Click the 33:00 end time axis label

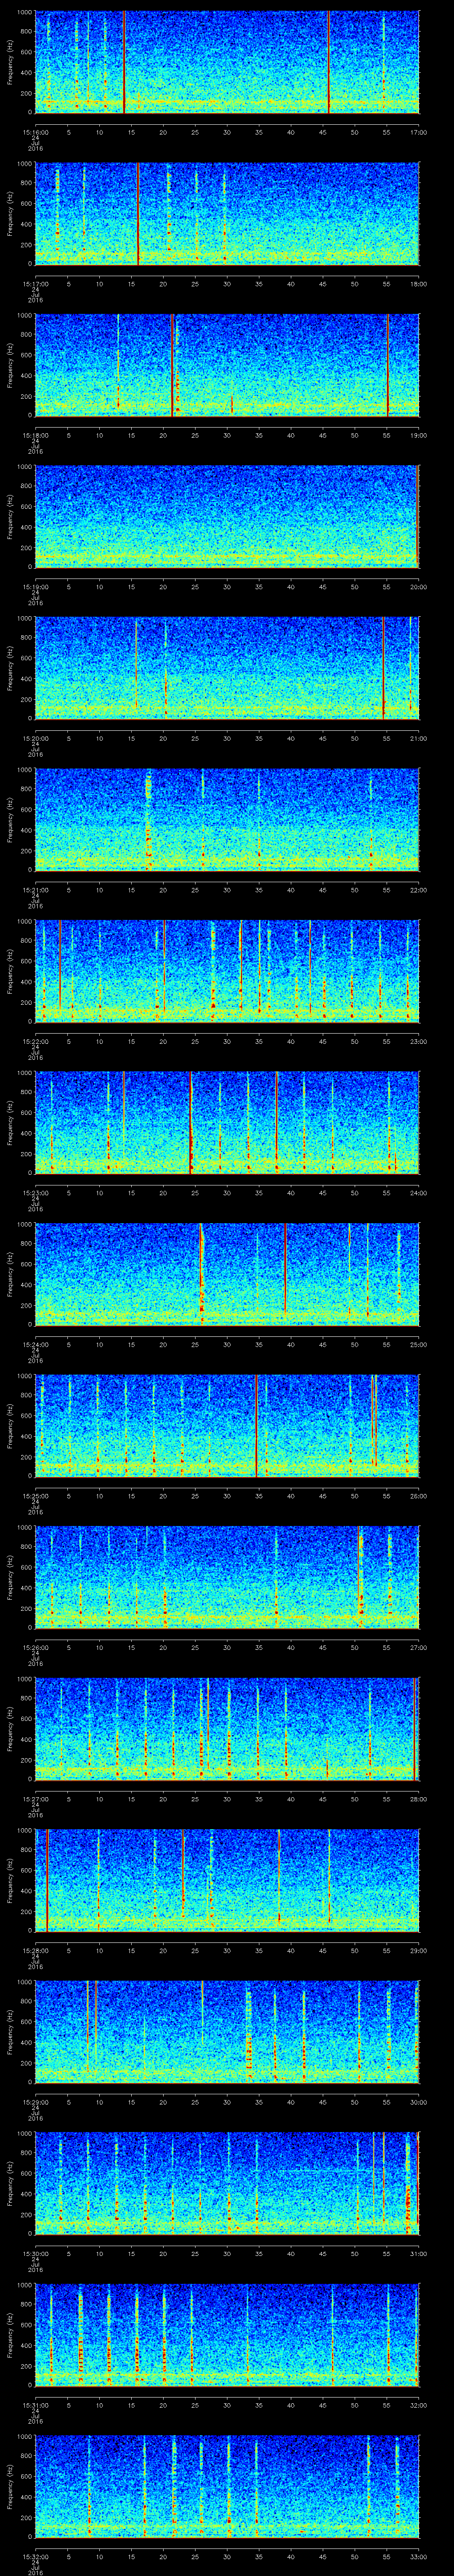[419, 2556]
